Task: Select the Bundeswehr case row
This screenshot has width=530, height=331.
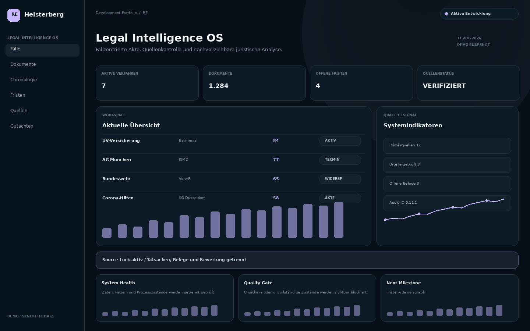Action: (x=233, y=182)
